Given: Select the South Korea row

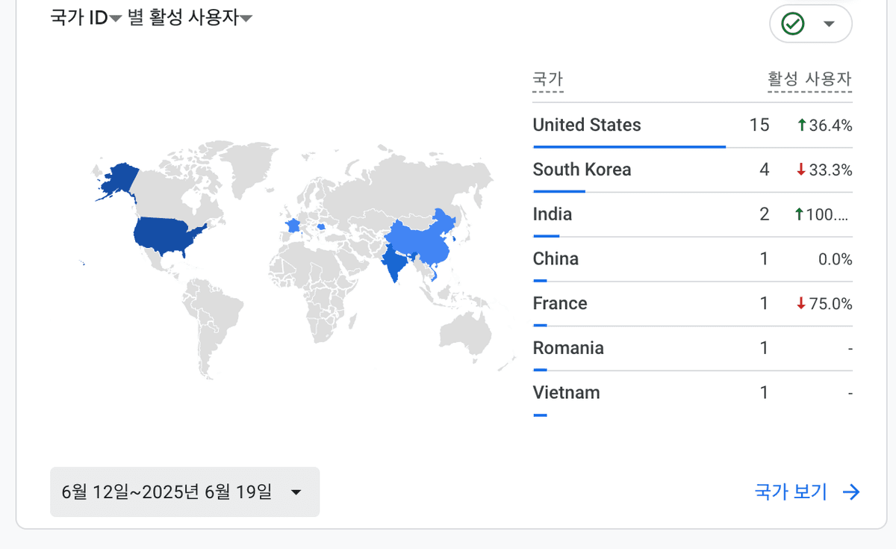Looking at the screenshot, I should click(x=582, y=170).
